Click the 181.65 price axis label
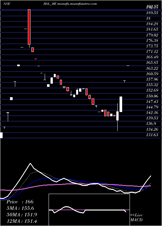The image size is (162, 226). pyautogui.click(x=152, y=29)
